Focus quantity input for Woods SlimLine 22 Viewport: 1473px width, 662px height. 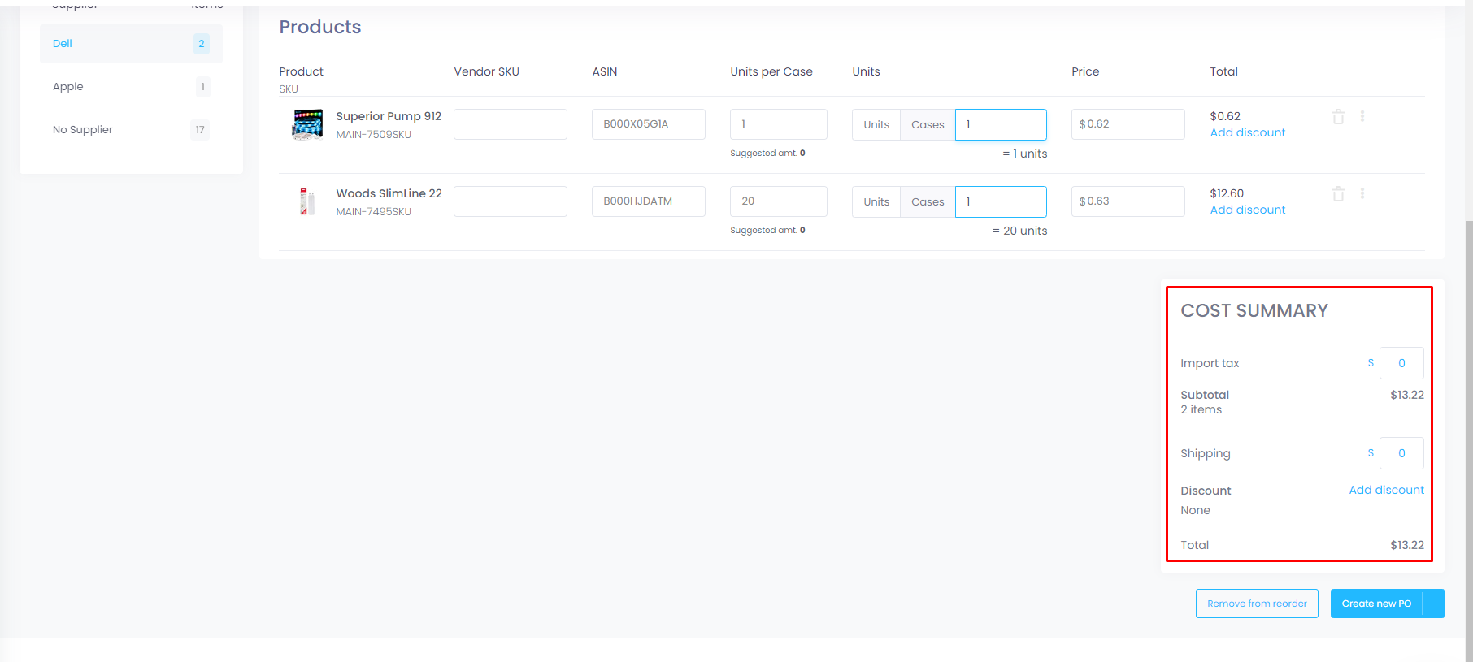point(1001,201)
